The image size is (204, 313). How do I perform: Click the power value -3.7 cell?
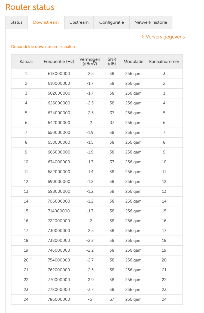tap(90, 290)
